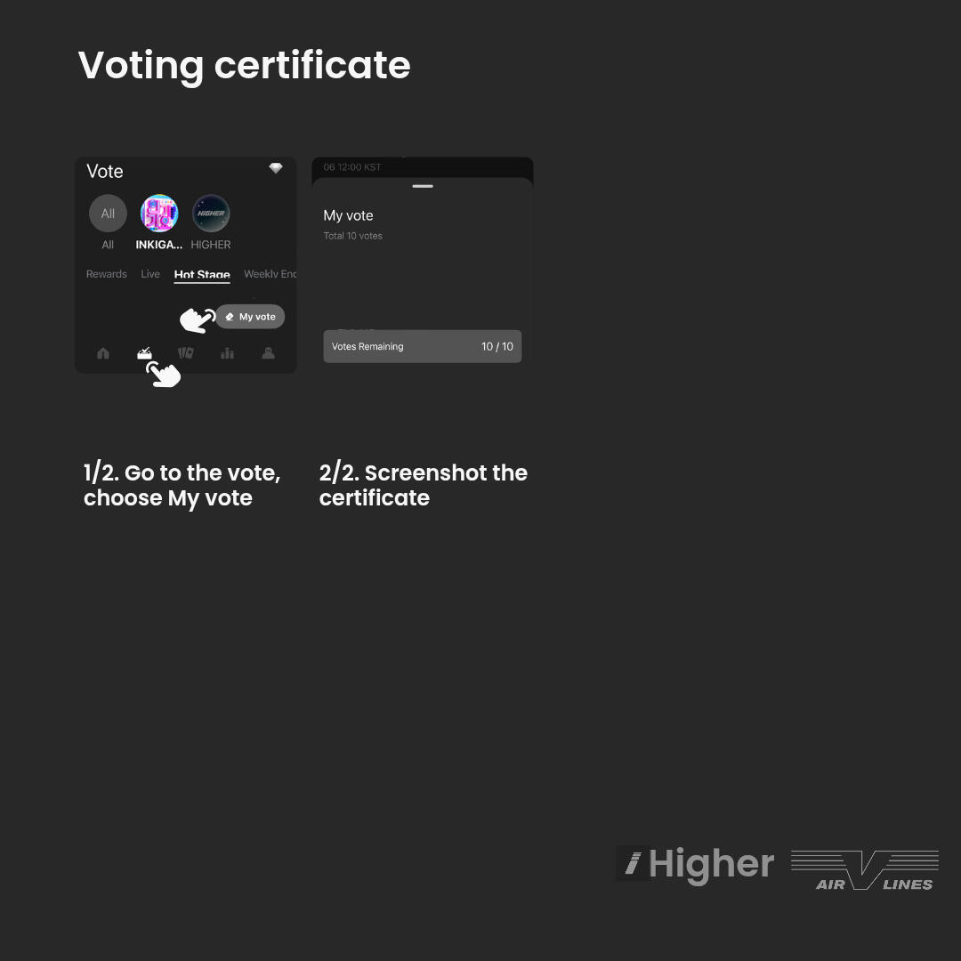Click the My vote sheet heading
This screenshot has width=961, height=961.
(348, 215)
